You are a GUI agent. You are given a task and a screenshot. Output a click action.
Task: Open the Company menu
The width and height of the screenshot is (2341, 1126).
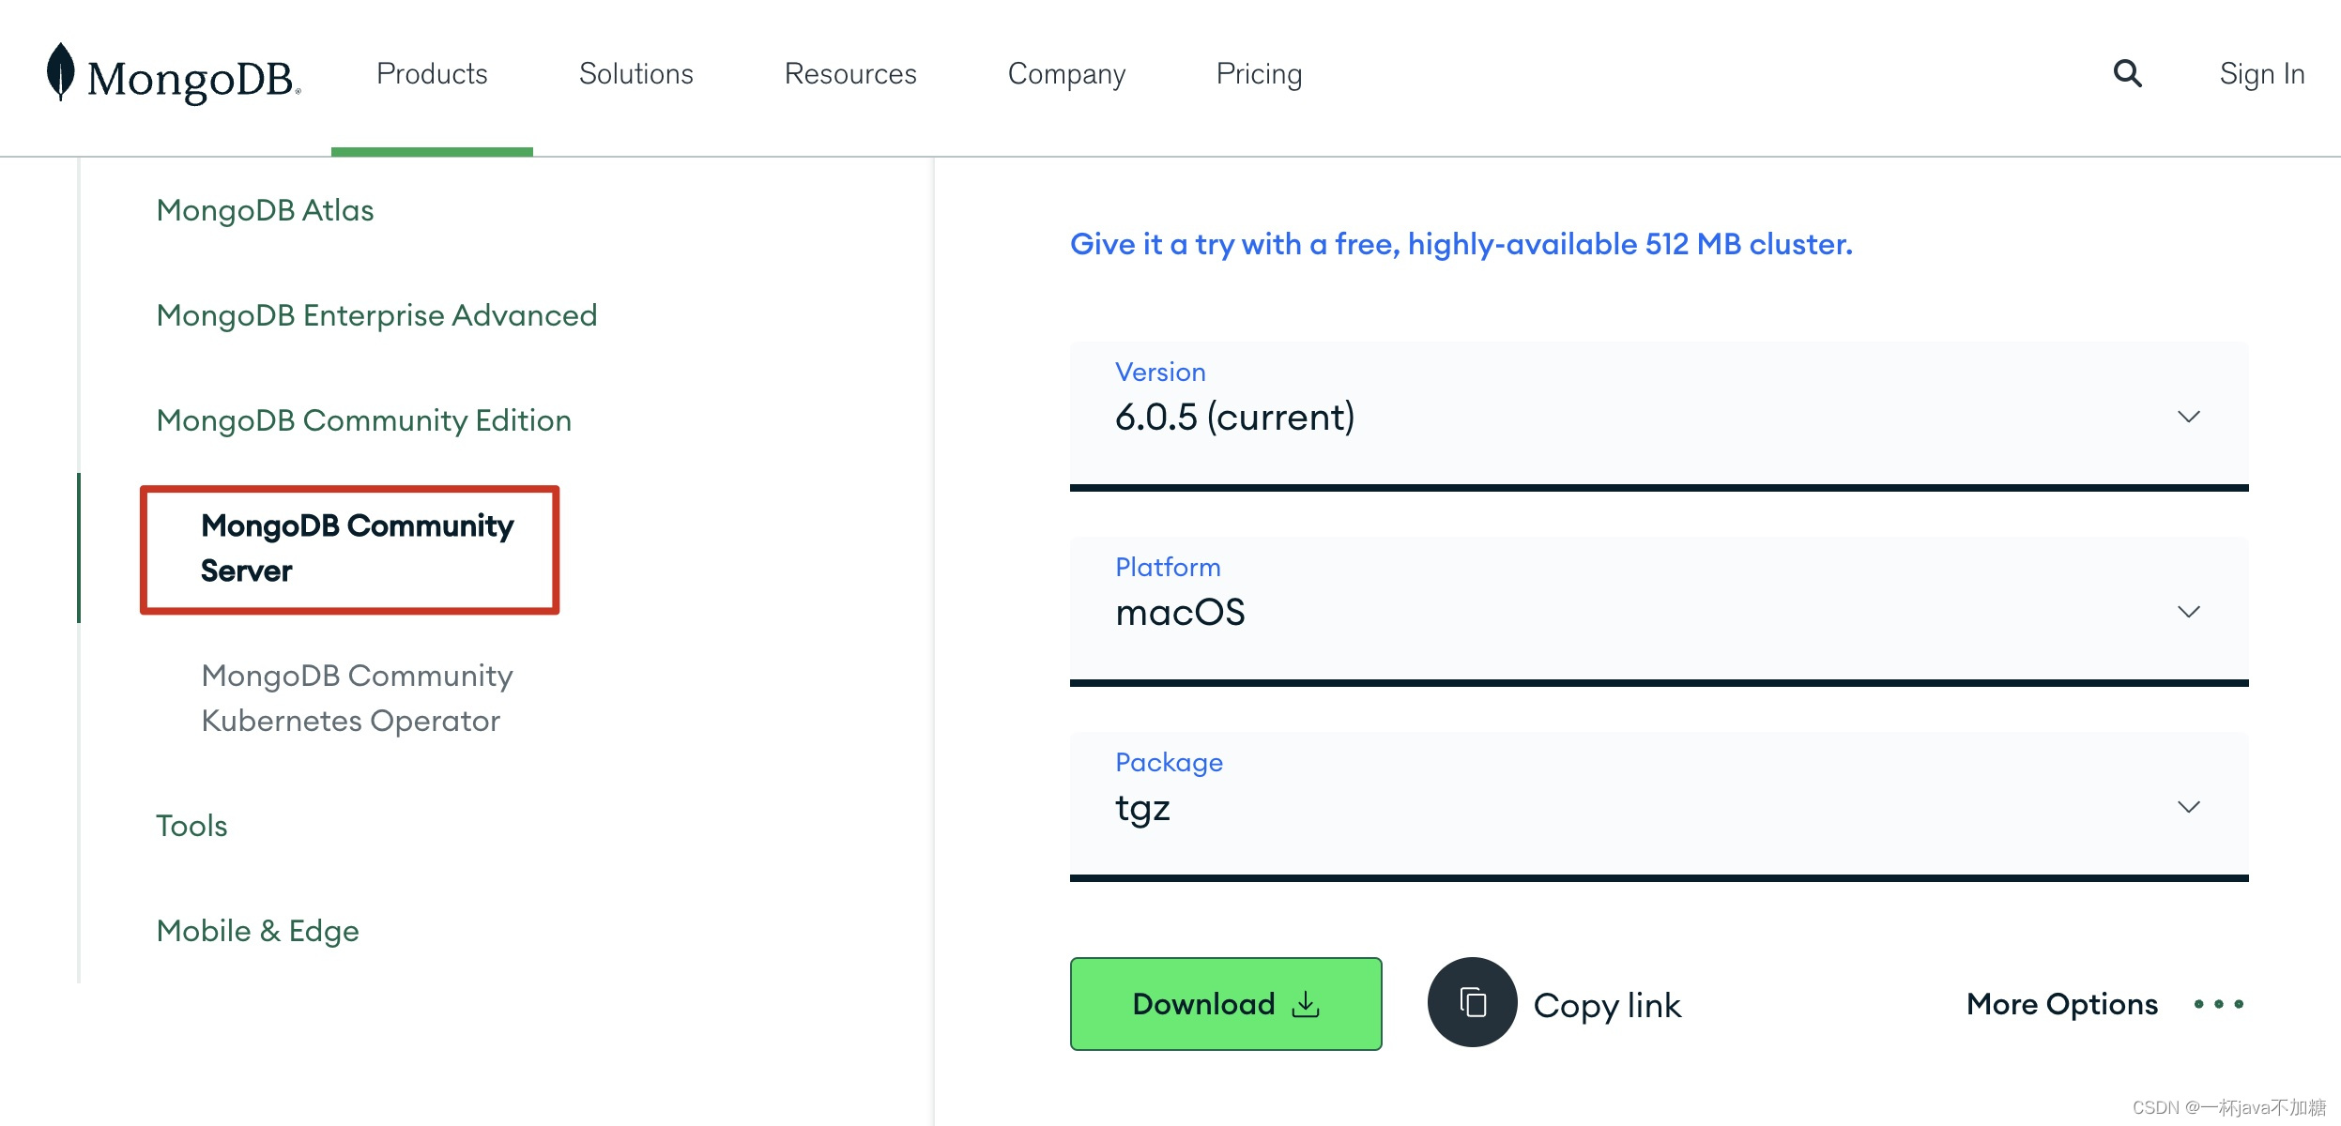point(1066,74)
